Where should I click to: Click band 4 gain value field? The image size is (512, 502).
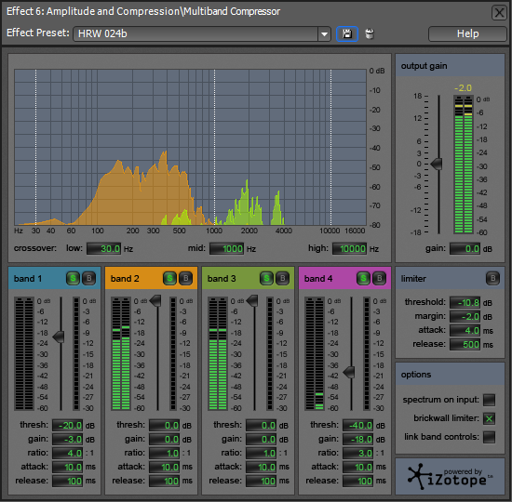coord(357,439)
